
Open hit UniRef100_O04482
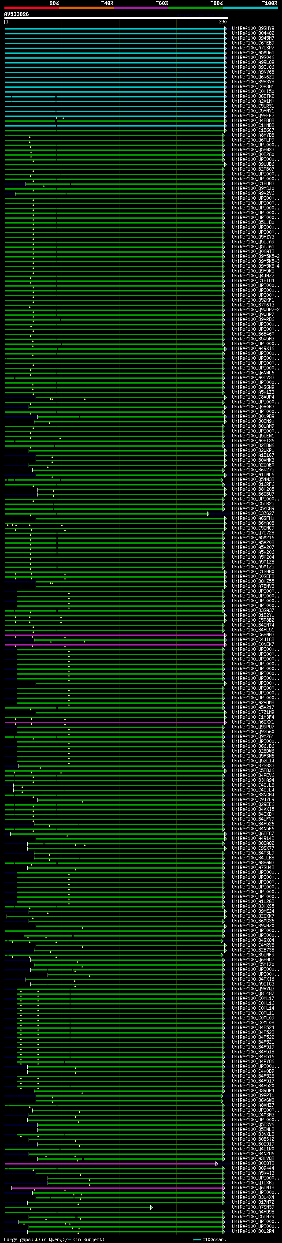coord(253,34)
